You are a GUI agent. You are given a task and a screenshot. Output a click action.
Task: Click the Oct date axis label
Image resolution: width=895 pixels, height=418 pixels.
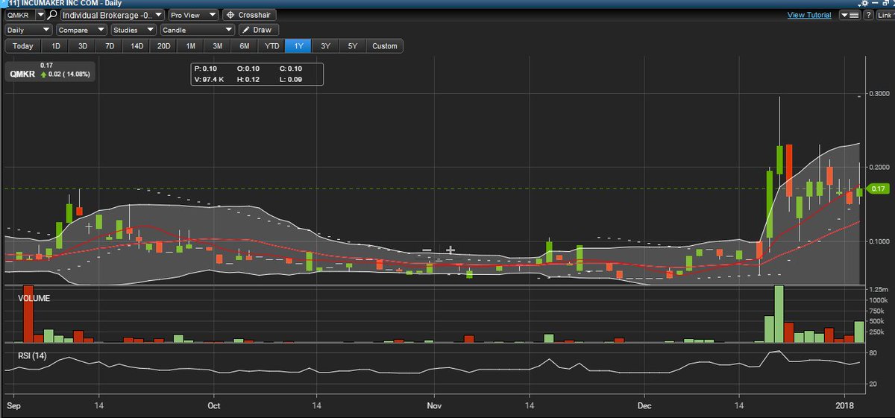tap(214, 406)
